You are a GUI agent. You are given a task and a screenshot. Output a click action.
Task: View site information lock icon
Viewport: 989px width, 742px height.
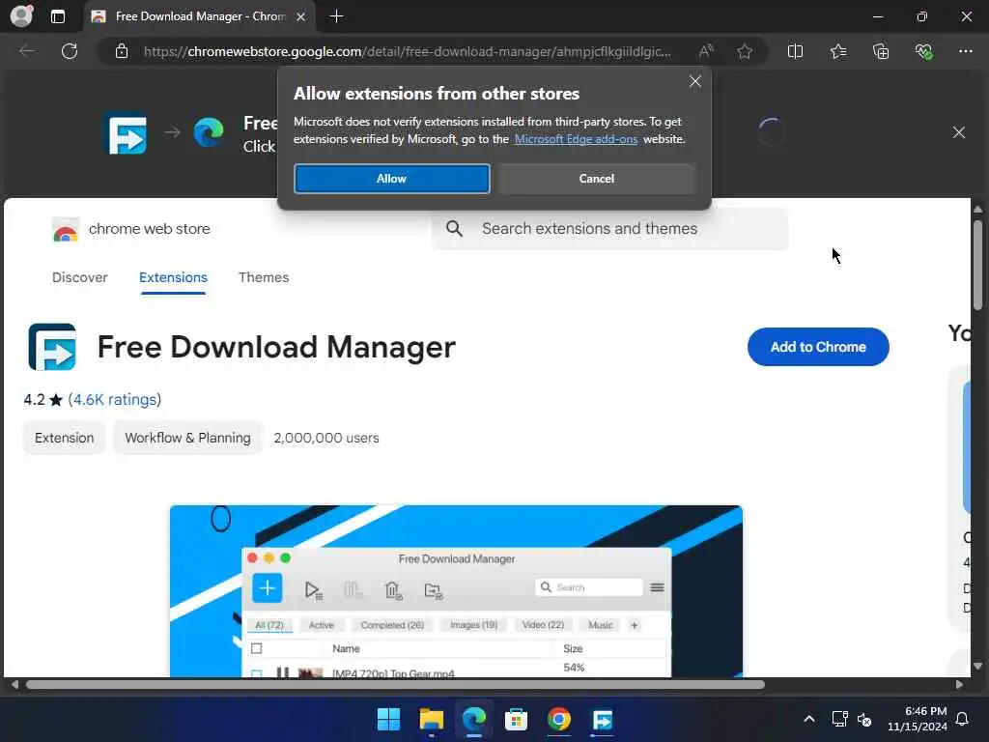122,51
